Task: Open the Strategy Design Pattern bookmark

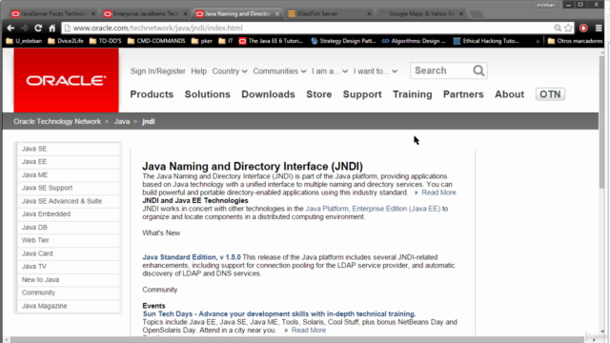Action: pos(343,41)
